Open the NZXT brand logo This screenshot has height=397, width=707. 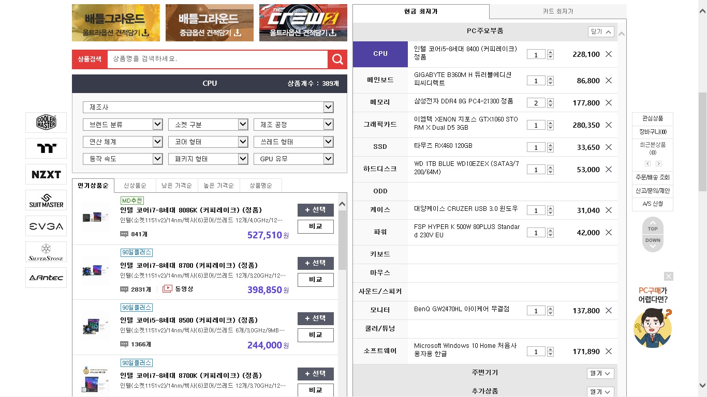pyautogui.click(x=46, y=174)
